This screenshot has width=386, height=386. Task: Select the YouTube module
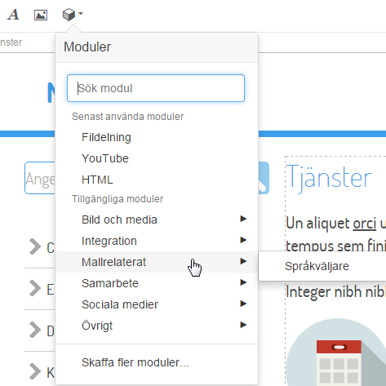pos(105,158)
